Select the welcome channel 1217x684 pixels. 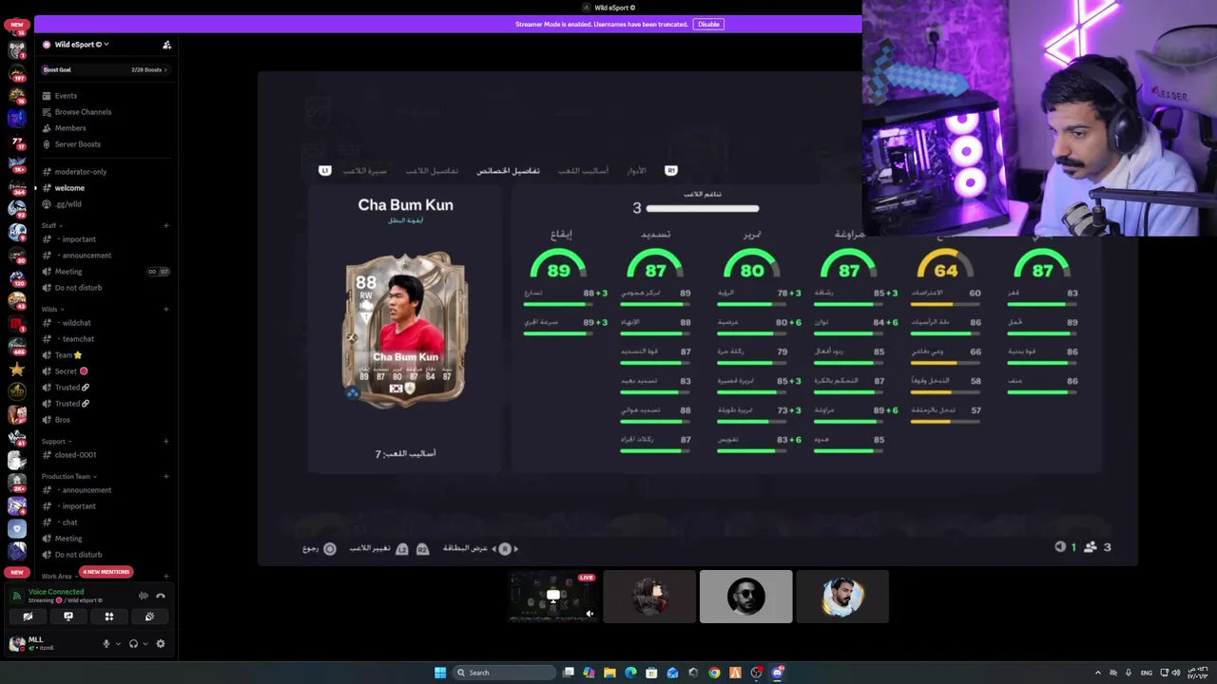tap(69, 188)
